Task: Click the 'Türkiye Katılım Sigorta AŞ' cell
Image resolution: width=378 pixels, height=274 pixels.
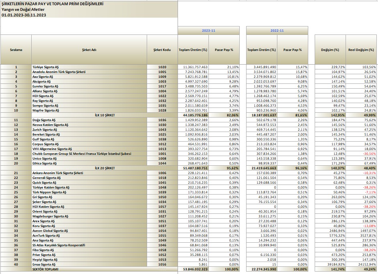Action: [89, 187]
